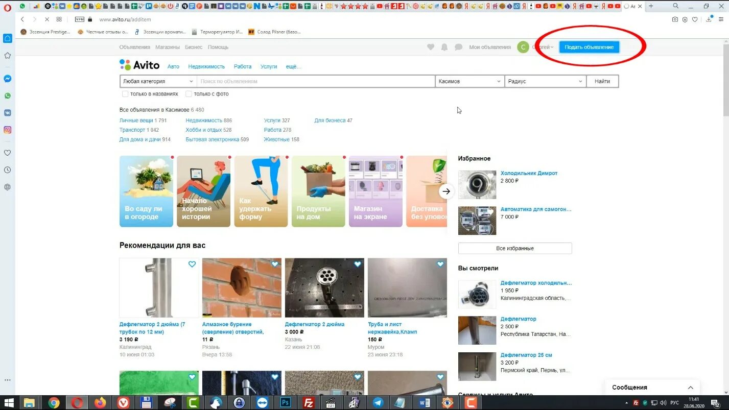Image resolution: width=729 pixels, height=410 pixels.
Task: Open FileZilla from the taskbar
Action: pyautogui.click(x=308, y=403)
